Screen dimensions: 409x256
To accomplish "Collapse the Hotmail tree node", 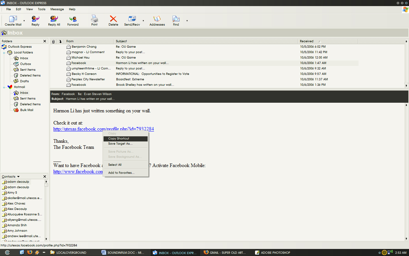I will [x=4, y=87].
